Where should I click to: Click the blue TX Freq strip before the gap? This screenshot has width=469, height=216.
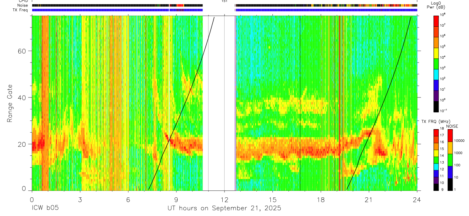[x=117, y=10]
